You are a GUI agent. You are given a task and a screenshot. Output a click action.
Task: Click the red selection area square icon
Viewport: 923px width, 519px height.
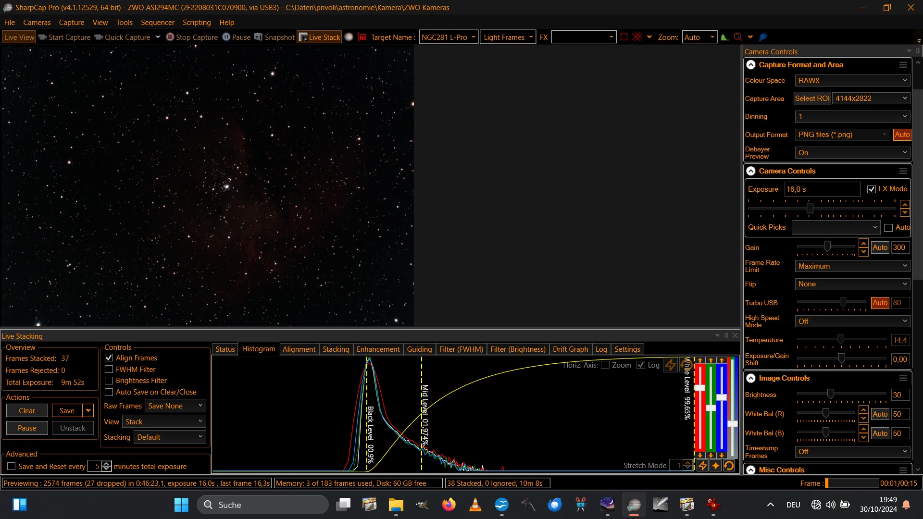pyautogui.click(x=624, y=37)
